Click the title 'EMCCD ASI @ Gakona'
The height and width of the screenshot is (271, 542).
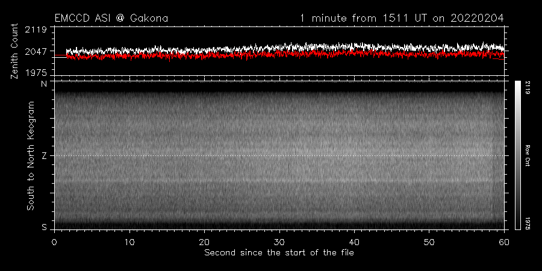pos(111,18)
